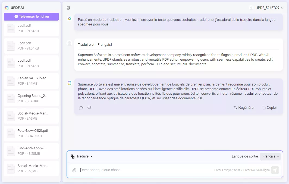Image resolution: width=289 pixels, height=184 pixels.
Task: Click the paperclip attachment icon
Action: (74, 170)
